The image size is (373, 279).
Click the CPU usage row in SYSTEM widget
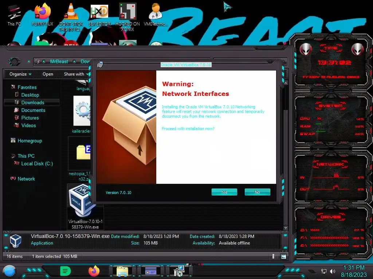[332, 119]
